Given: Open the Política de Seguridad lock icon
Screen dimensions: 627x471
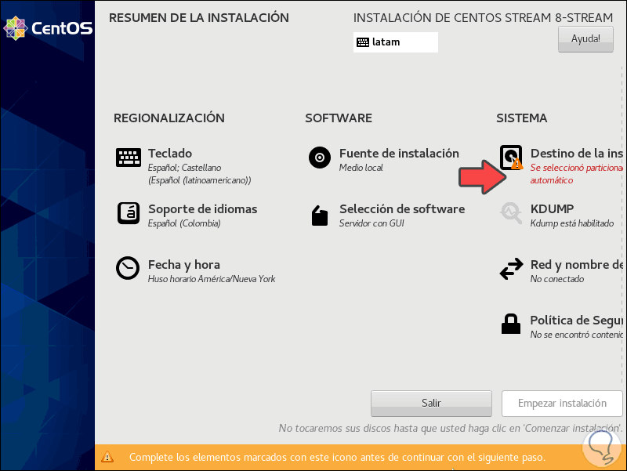Looking at the screenshot, I should (x=511, y=324).
